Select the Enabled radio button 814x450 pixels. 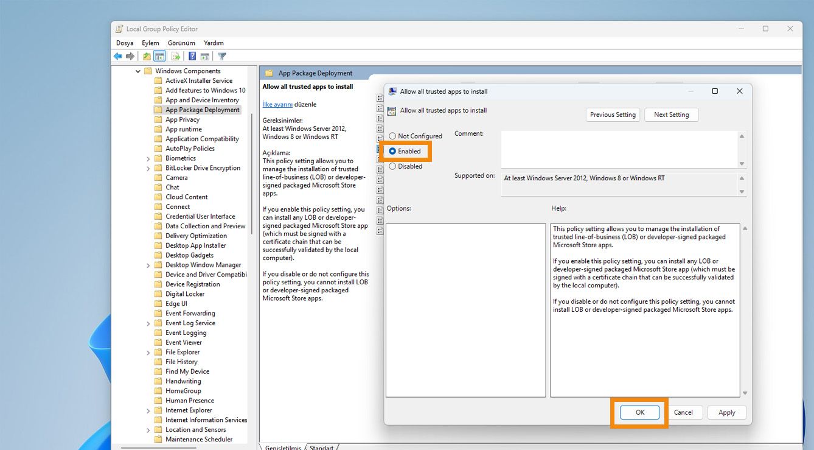point(392,151)
